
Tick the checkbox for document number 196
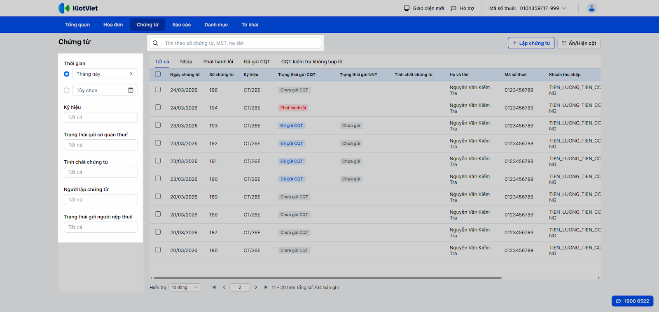(158, 90)
